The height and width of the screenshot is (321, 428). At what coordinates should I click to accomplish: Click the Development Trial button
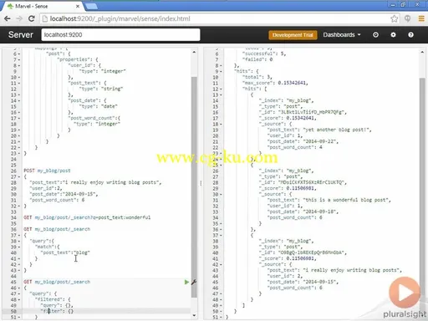[x=293, y=35]
